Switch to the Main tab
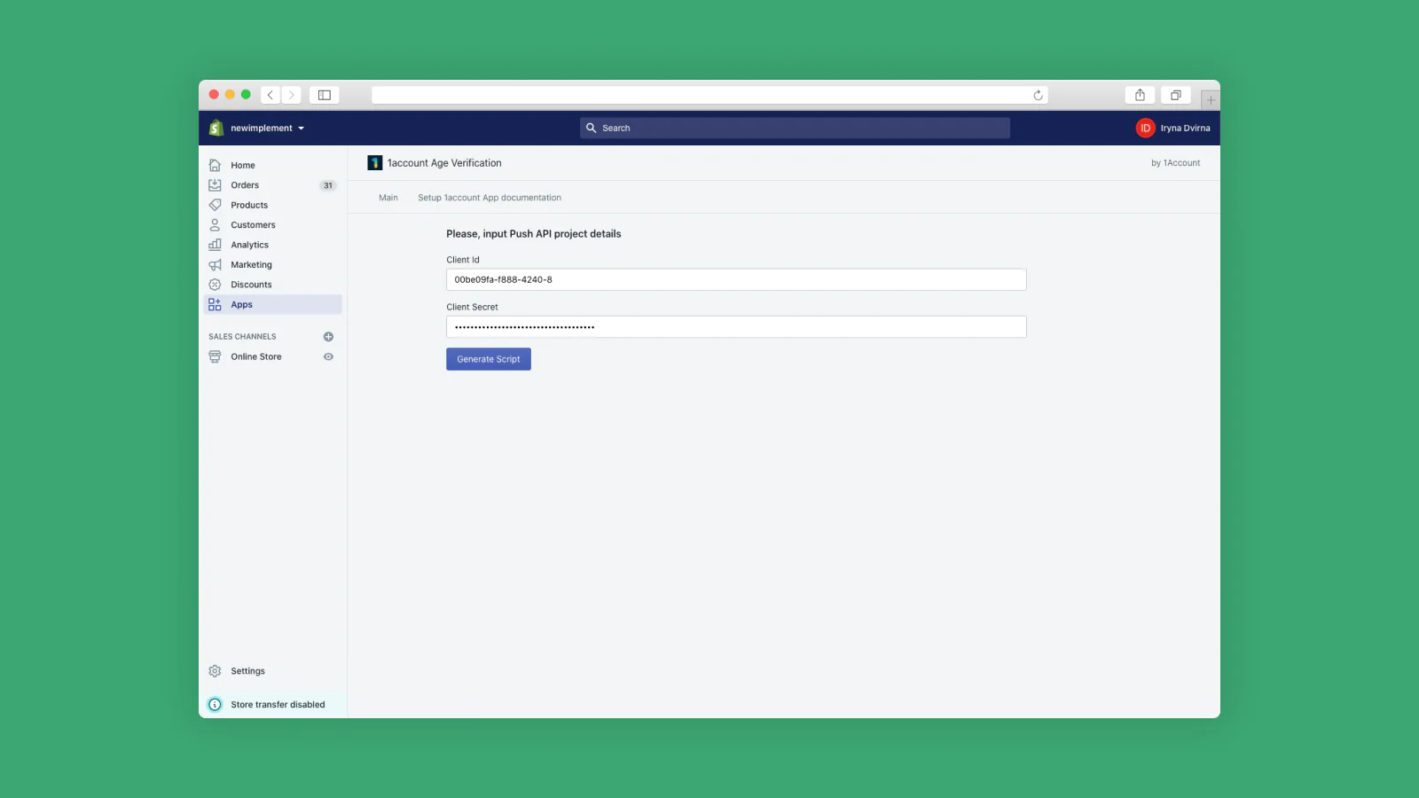The width and height of the screenshot is (1419, 798). coord(388,198)
